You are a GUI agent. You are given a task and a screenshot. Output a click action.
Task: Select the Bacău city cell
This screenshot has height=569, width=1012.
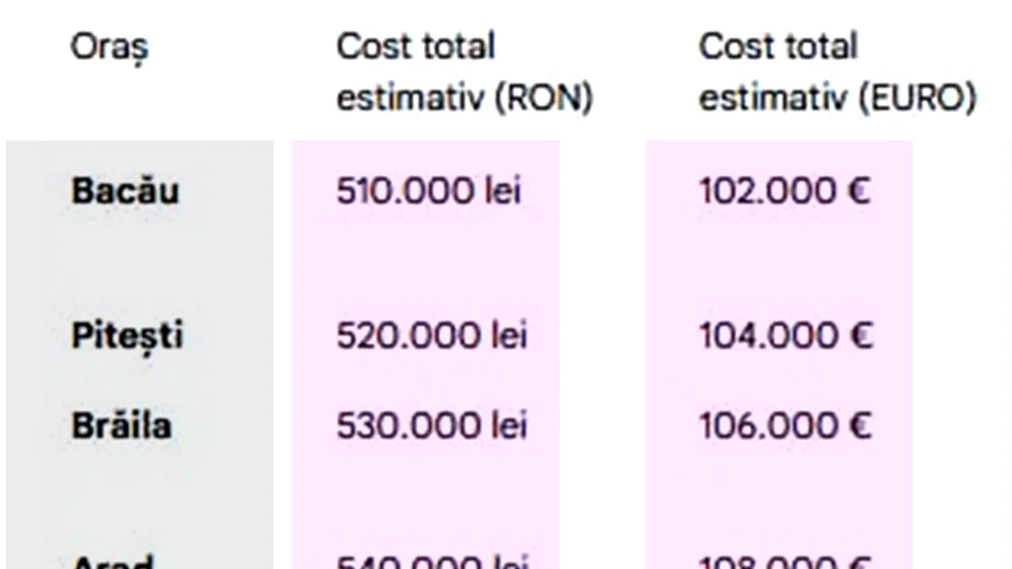point(125,191)
